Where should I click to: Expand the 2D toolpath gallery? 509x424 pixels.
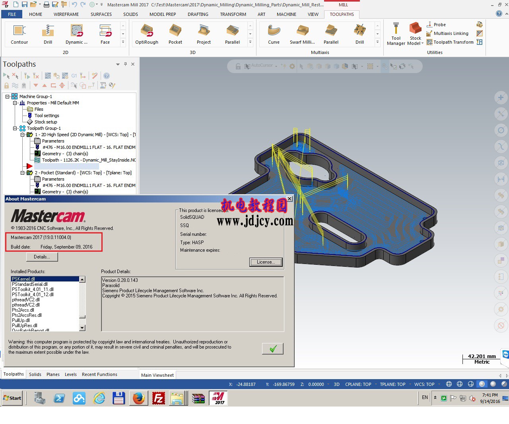click(123, 42)
